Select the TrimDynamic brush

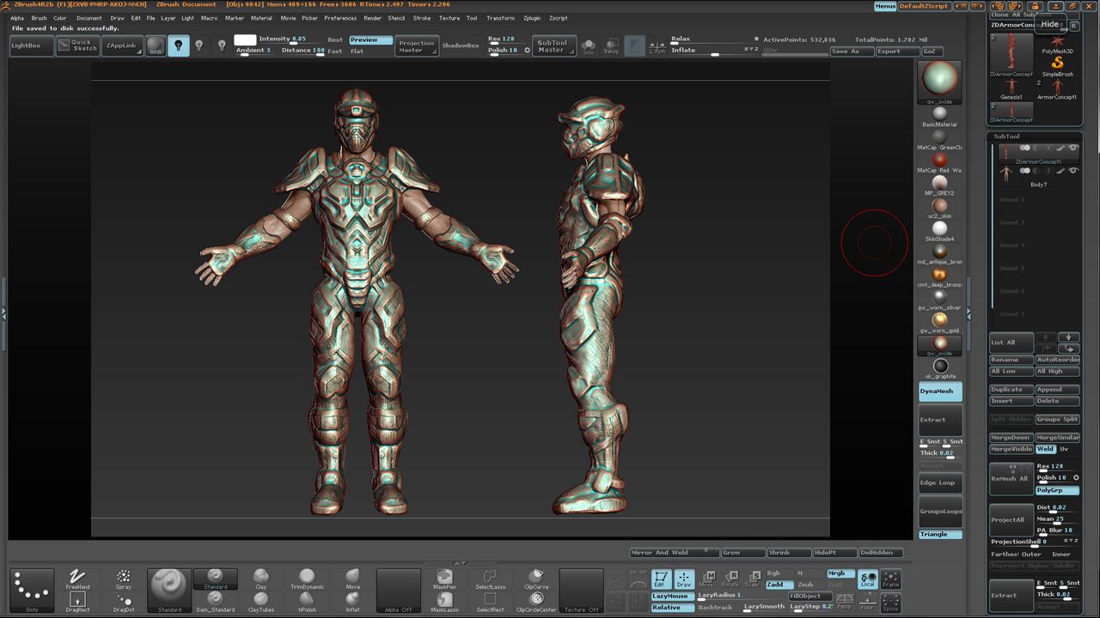tap(307, 579)
